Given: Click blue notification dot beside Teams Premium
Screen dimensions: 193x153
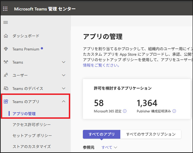Looking at the screenshot, I should (x=42, y=48).
